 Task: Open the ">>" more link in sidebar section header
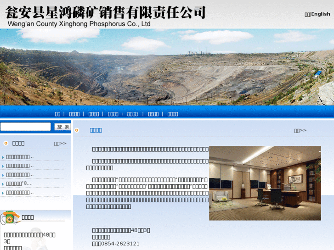point(60,144)
